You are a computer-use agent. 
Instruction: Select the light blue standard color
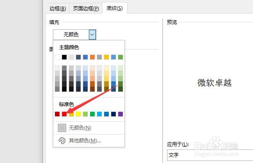[x=99, y=114]
